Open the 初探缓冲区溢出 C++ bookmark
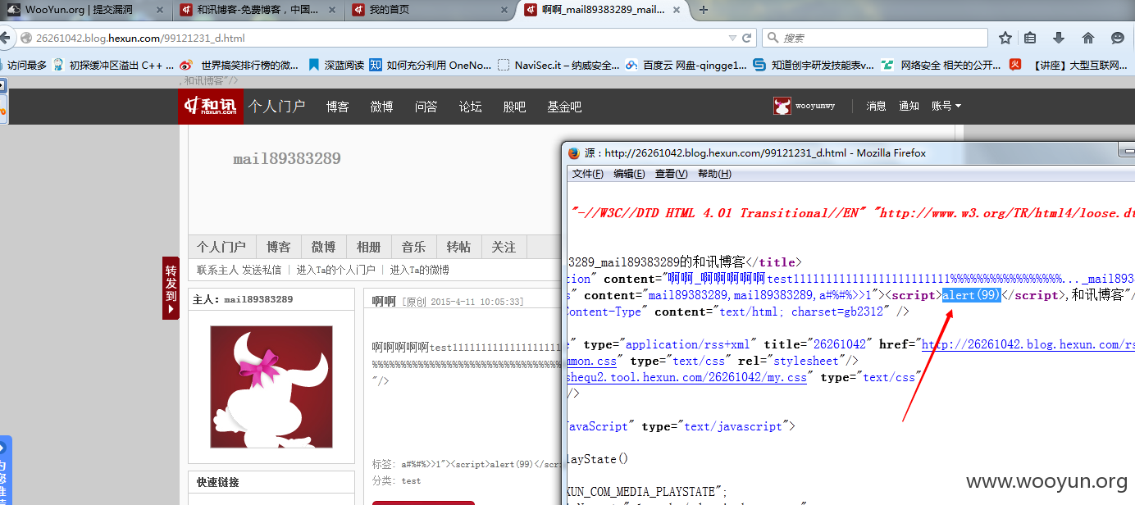 (113, 65)
